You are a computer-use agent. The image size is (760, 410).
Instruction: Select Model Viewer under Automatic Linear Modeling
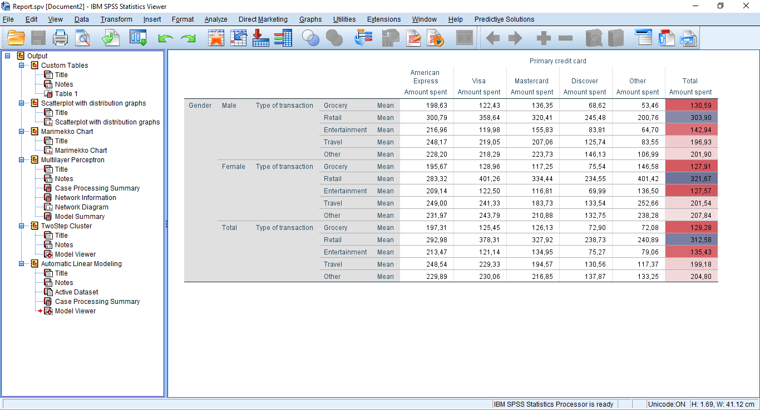75,311
